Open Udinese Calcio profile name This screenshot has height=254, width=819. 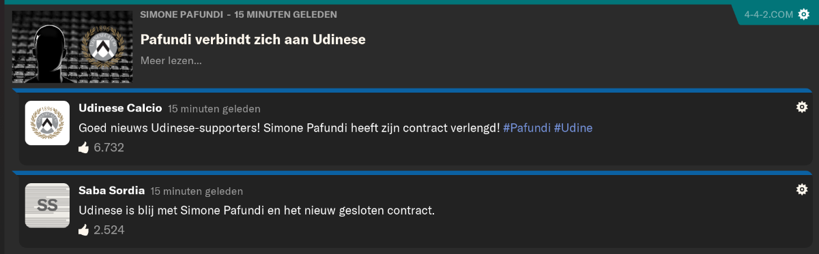tap(120, 108)
